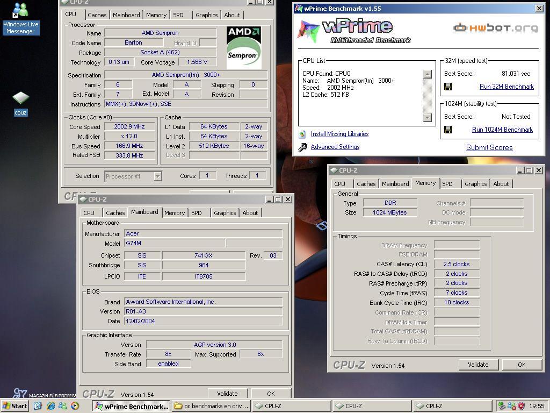Image resolution: width=550 pixels, height=413 pixels.
Task: Switch to wPrime Benchmark taskbar button
Action: tap(131, 406)
